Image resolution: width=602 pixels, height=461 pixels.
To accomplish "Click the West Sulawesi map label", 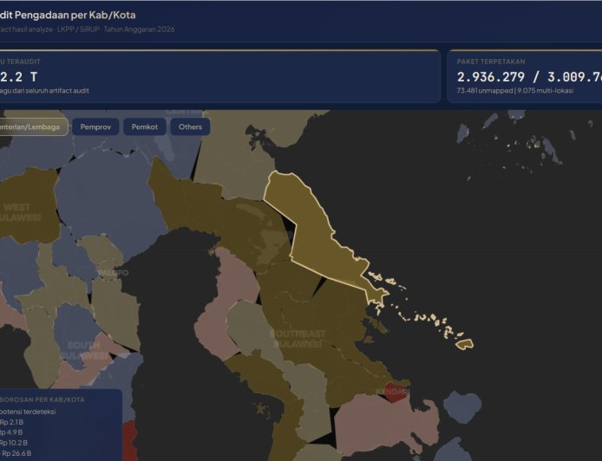I will coord(19,212).
